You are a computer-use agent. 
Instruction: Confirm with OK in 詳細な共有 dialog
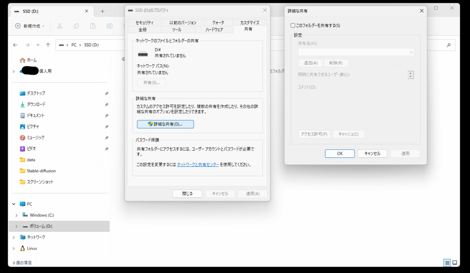340,153
